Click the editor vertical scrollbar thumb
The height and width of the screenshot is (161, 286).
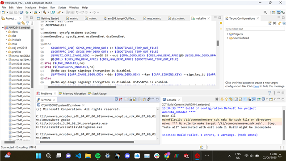click(218, 43)
